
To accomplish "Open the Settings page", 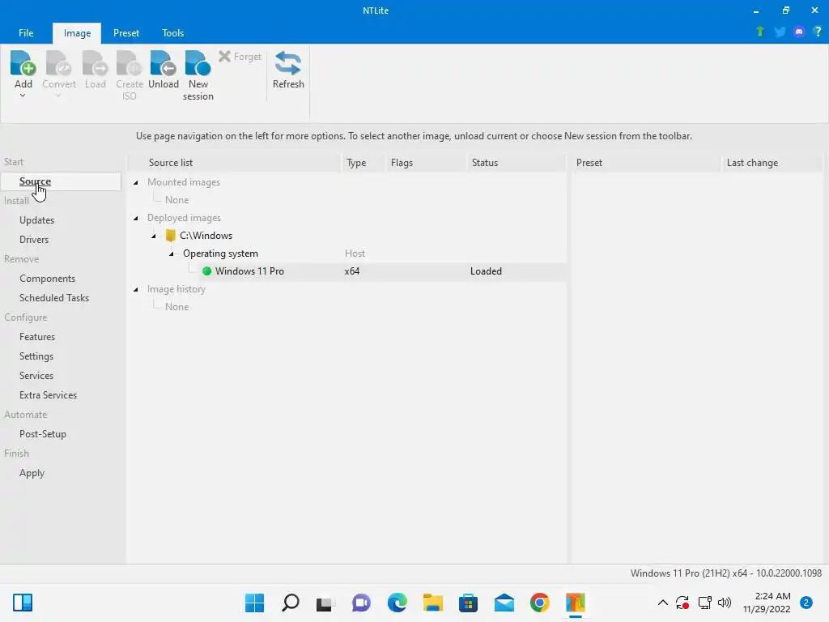I will (x=36, y=356).
